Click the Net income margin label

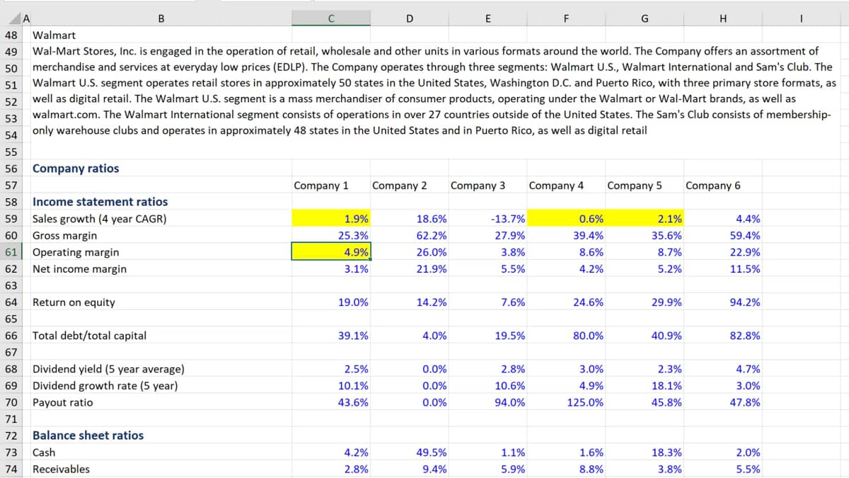pos(80,269)
